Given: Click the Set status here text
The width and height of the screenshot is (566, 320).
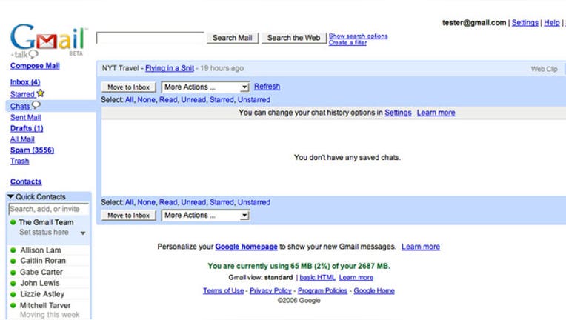Looking at the screenshot, I should coord(44,233).
